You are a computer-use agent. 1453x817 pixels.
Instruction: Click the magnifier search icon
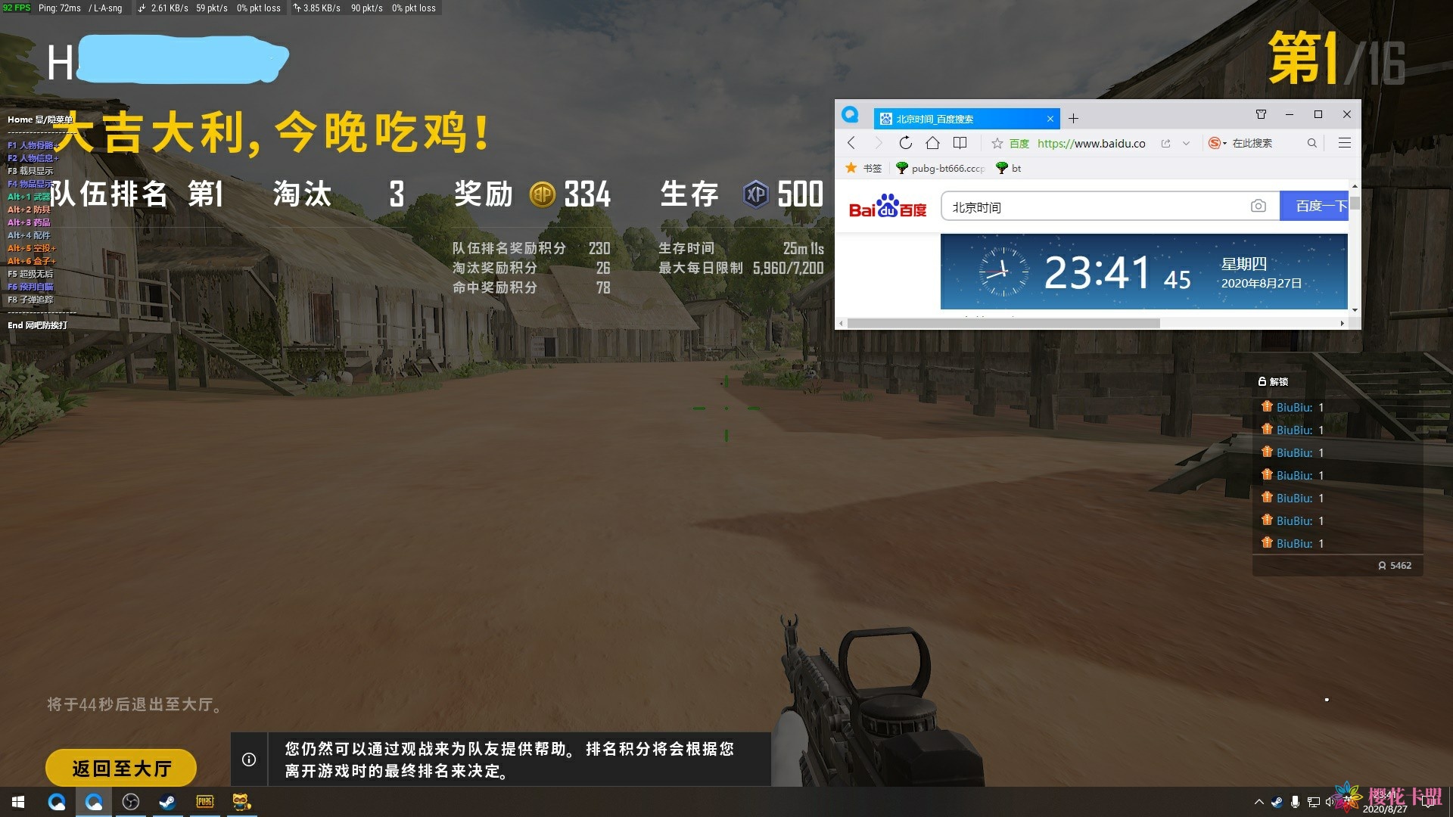1311,143
